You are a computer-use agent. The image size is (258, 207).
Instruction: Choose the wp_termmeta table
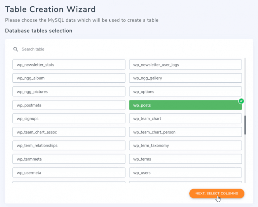click(x=69, y=159)
